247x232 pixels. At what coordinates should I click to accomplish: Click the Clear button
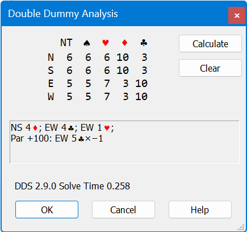click(x=210, y=68)
